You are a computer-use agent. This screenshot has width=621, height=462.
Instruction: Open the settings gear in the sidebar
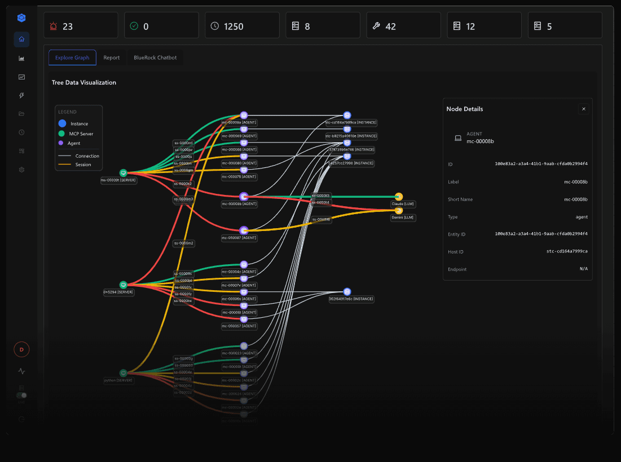(x=22, y=170)
